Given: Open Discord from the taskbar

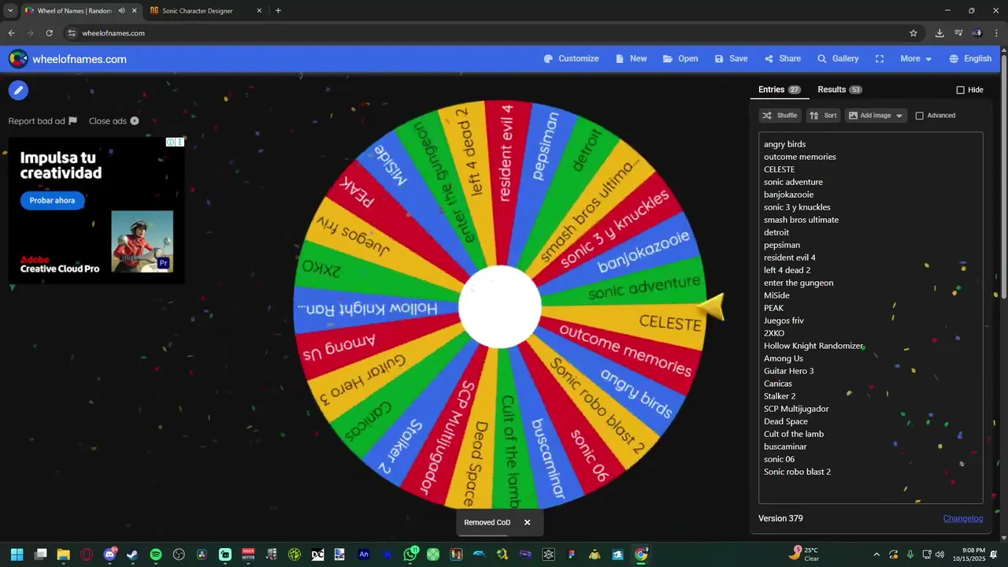Looking at the screenshot, I should click(x=109, y=554).
